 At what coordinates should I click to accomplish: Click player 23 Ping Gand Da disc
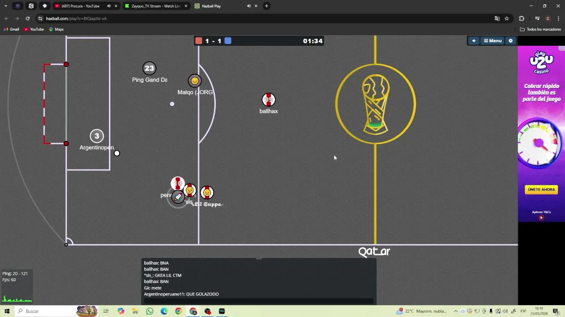coord(149,68)
